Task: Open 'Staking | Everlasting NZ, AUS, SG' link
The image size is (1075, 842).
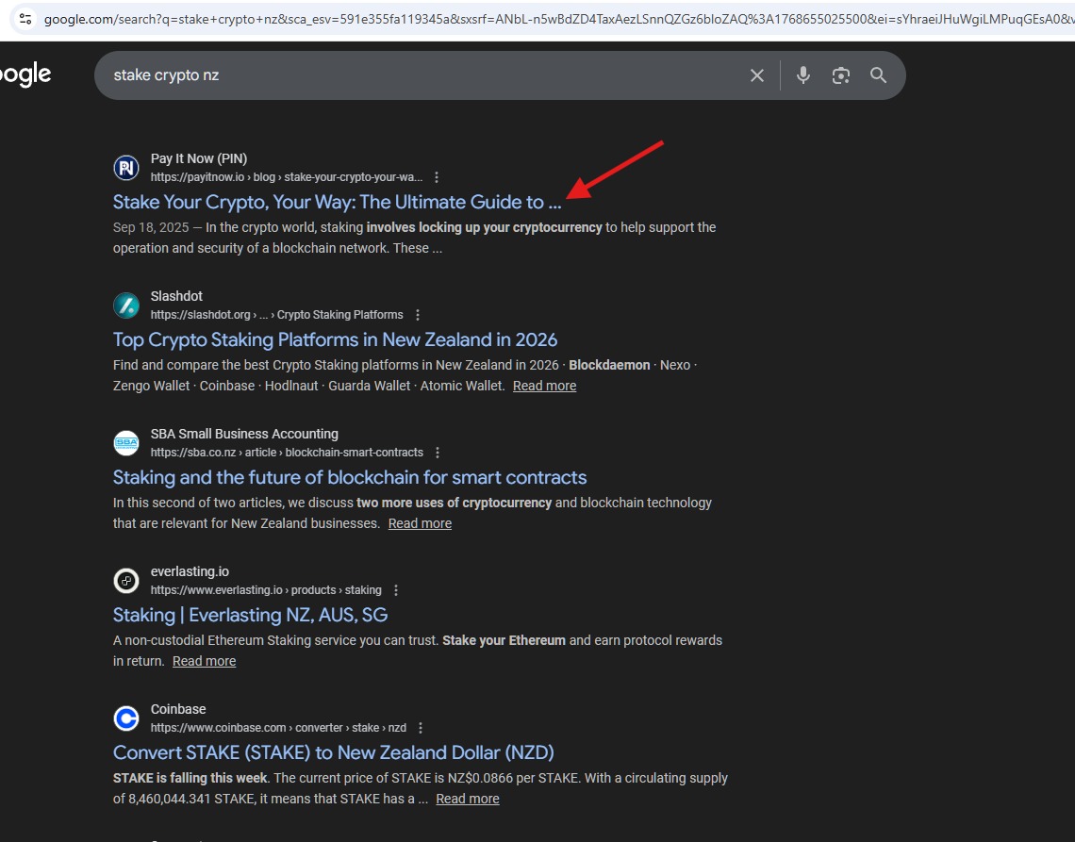Action: point(250,615)
